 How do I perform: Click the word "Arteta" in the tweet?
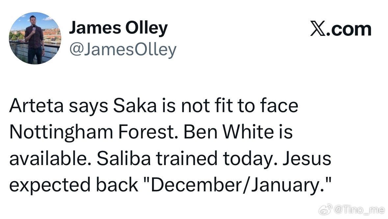click(37, 106)
